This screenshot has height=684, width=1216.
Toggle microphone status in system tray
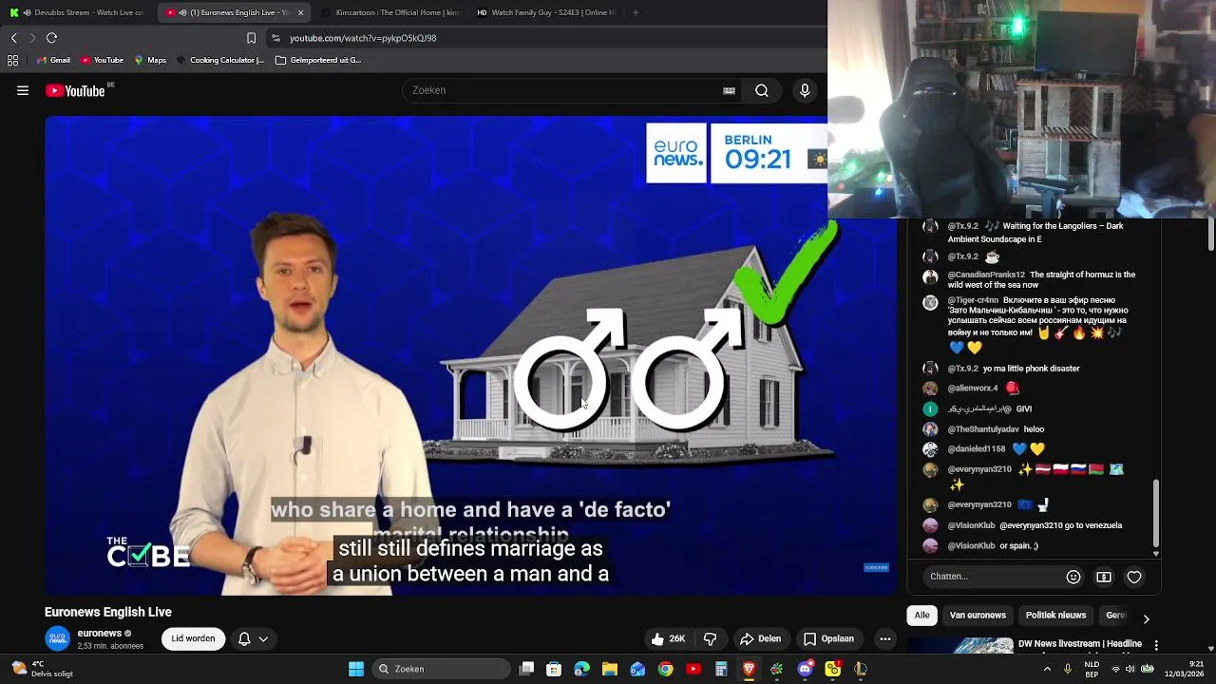point(1067,669)
